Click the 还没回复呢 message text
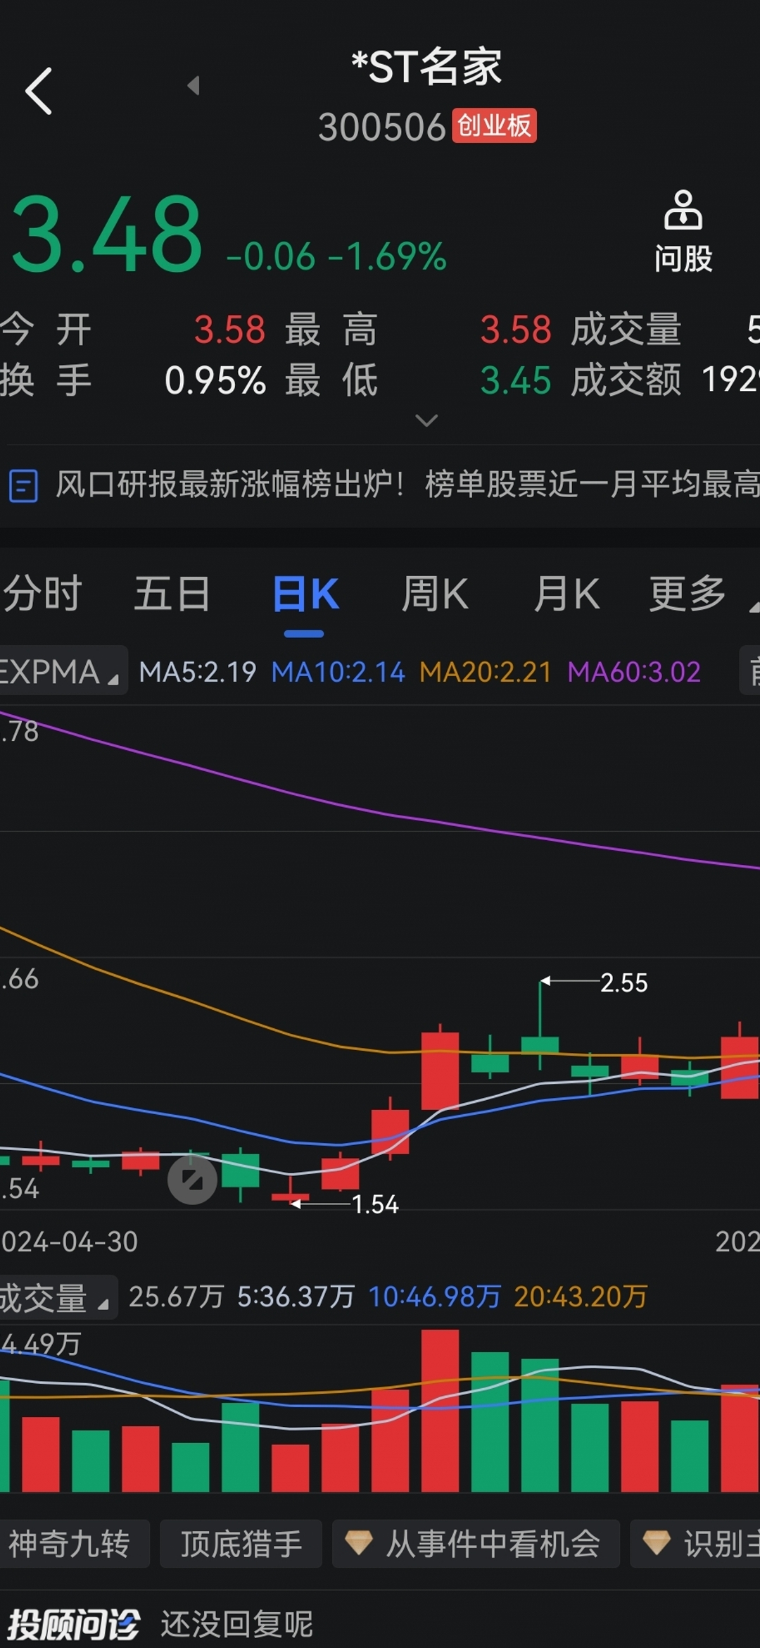Viewport: 760px width, 1648px height. (237, 1624)
